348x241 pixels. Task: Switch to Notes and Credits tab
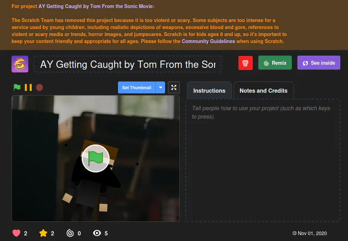263,91
